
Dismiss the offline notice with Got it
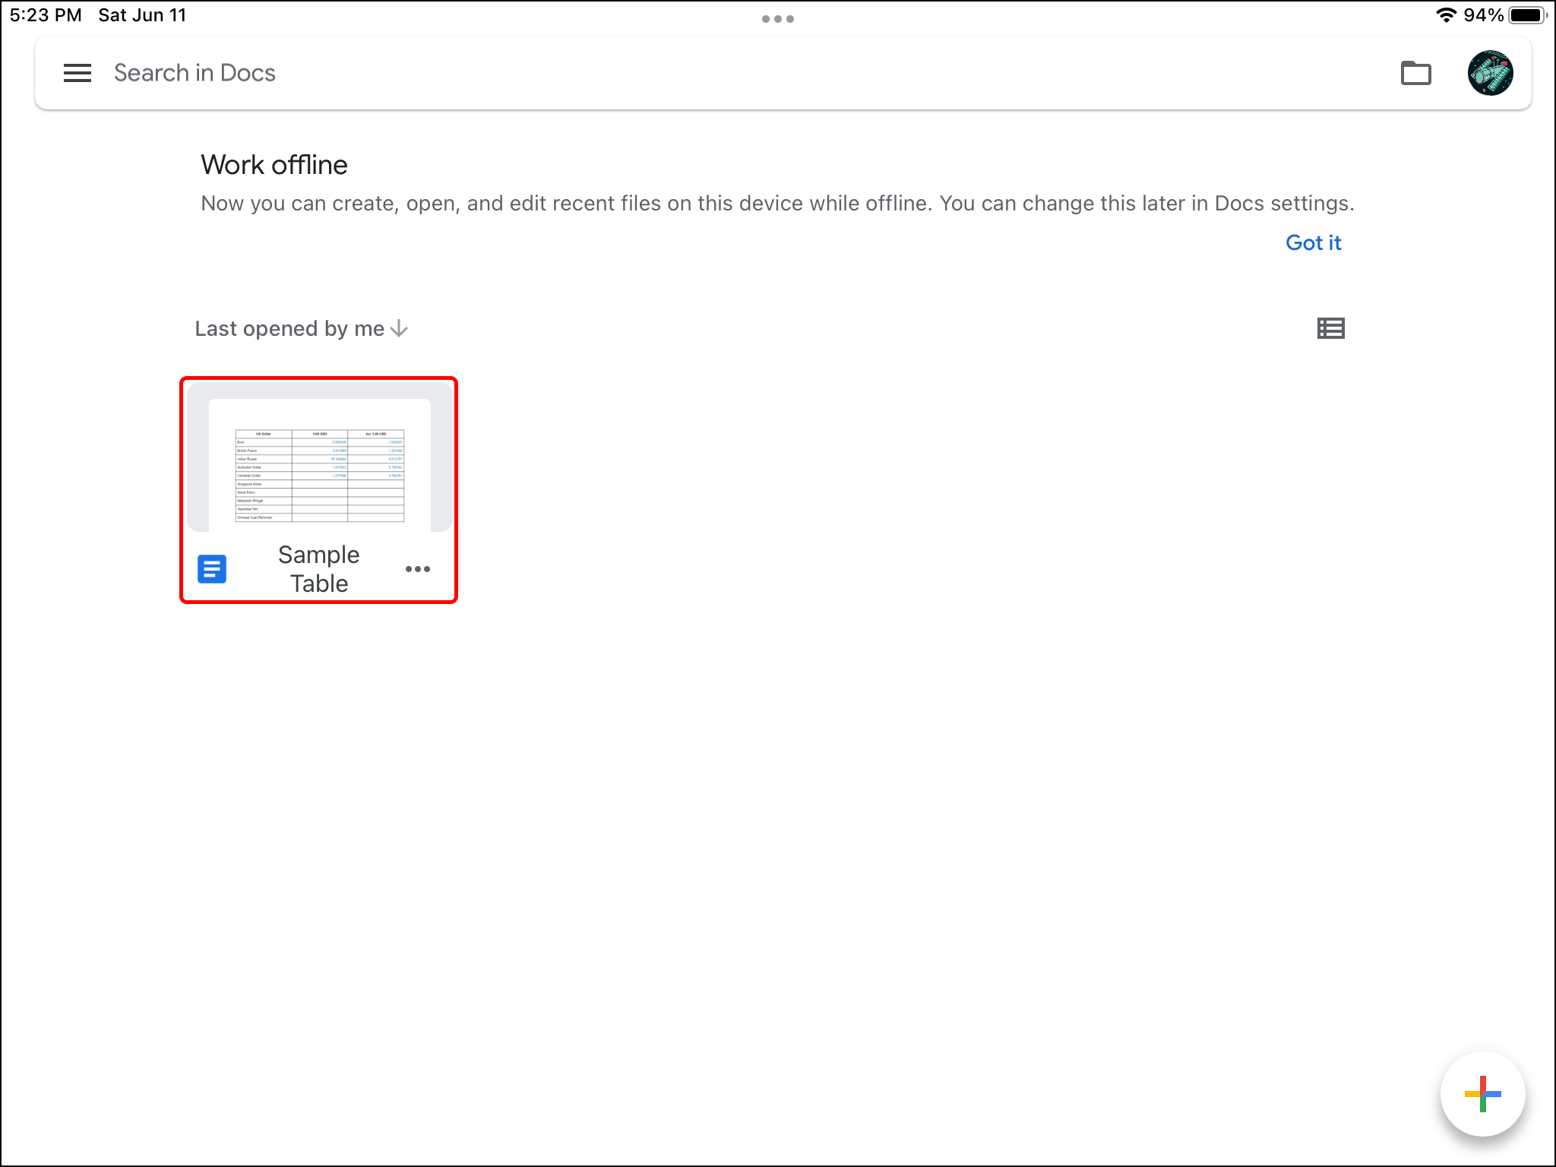[1313, 242]
